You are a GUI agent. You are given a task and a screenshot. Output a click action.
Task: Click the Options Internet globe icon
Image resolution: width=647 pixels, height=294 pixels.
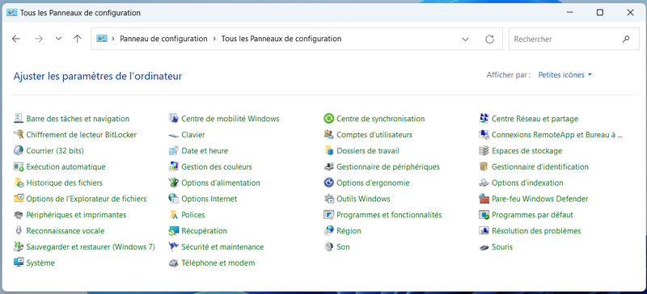(x=174, y=199)
